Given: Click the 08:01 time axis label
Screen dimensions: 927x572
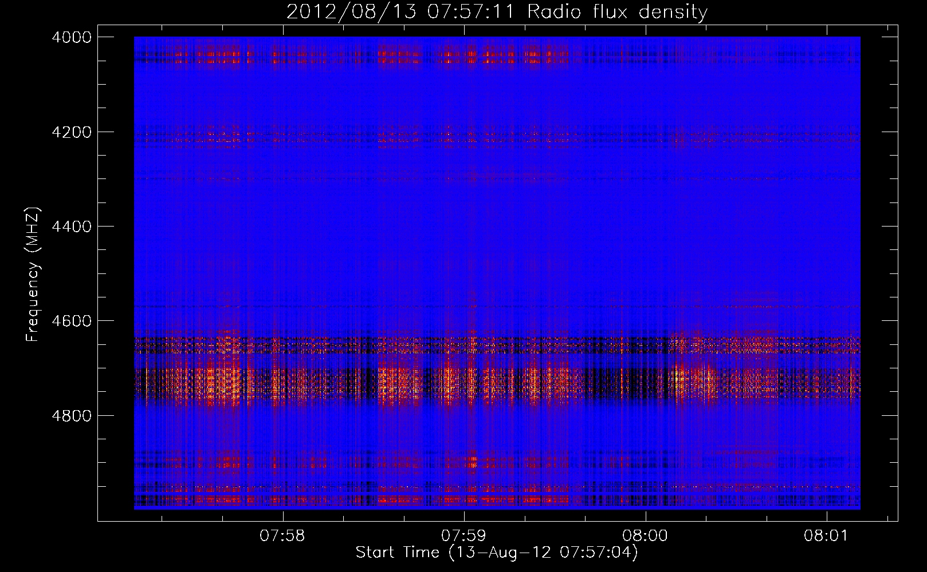Looking at the screenshot, I should (826, 536).
